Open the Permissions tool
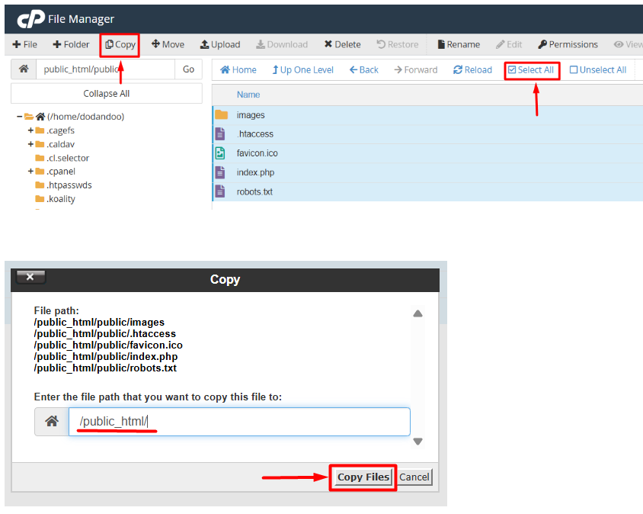This screenshot has width=643, height=514. 542,44
